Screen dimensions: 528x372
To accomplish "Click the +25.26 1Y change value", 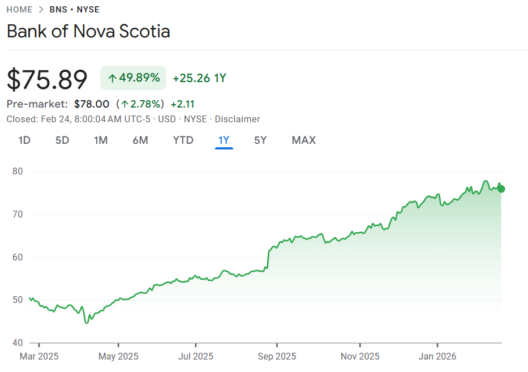I will pyautogui.click(x=199, y=78).
